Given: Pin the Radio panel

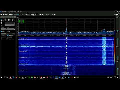Looking at the screenshot, I should [13, 17].
